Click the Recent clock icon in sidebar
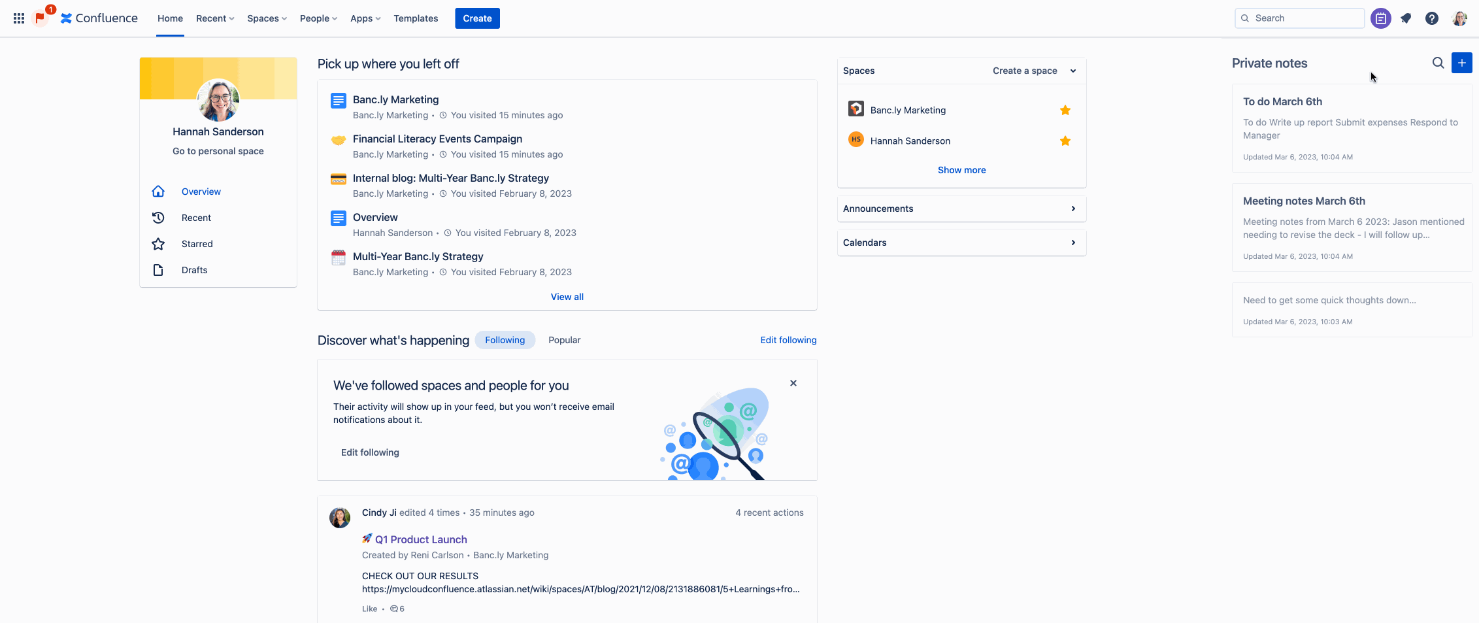The width and height of the screenshot is (1479, 623). [158, 218]
